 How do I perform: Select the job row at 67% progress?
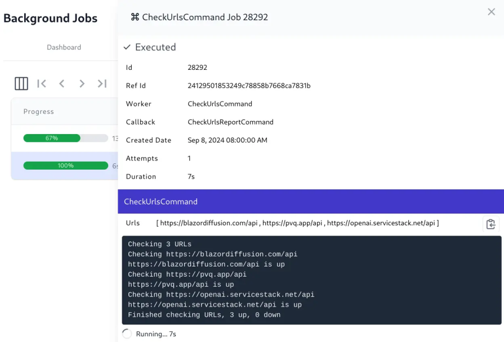point(65,138)
